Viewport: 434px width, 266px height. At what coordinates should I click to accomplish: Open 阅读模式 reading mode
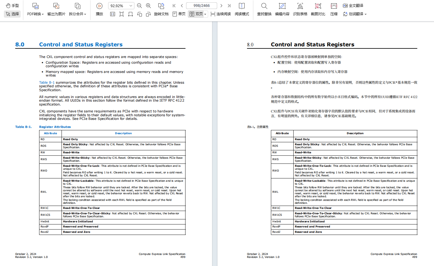point(242,9)
